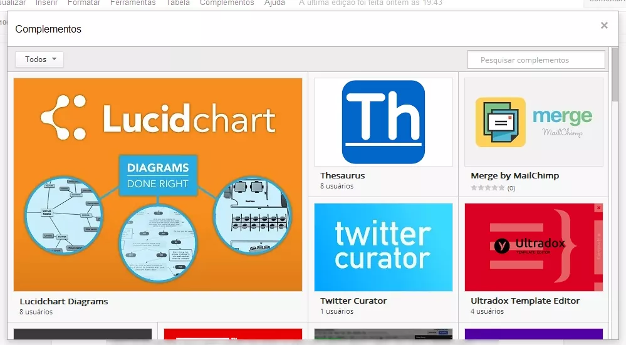Click '1 usuários' under Twitter Curator

pyautogui.click(x=336, y=311)
